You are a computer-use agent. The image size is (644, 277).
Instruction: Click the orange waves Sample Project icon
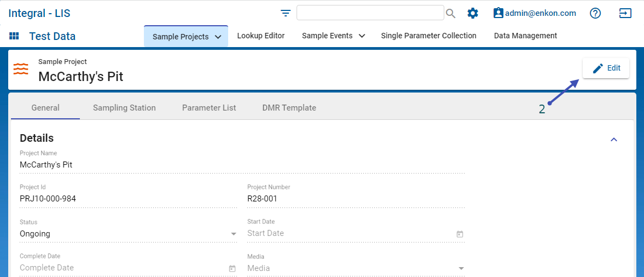21,69
